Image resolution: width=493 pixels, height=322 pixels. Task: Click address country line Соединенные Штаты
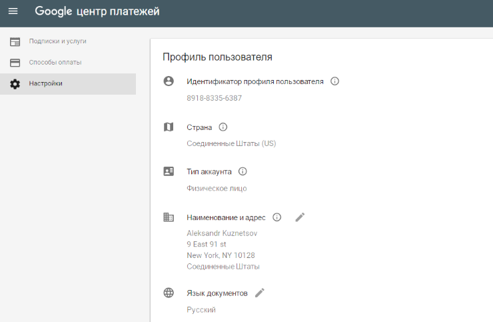click(223, 267)
